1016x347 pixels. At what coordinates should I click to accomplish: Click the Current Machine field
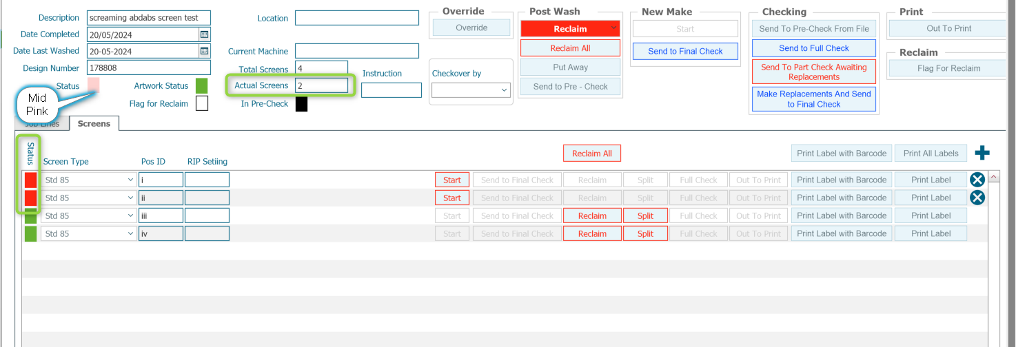click(x=357, y=51)
